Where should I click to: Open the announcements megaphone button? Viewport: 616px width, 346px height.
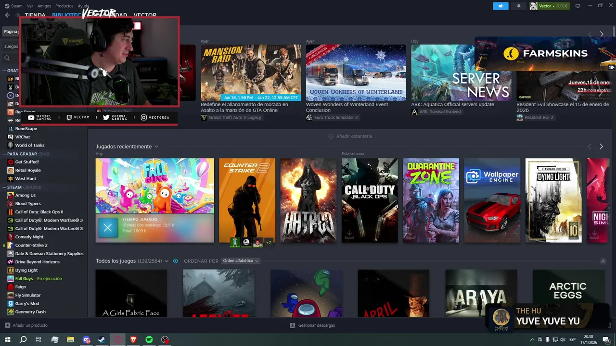point(500,6)
